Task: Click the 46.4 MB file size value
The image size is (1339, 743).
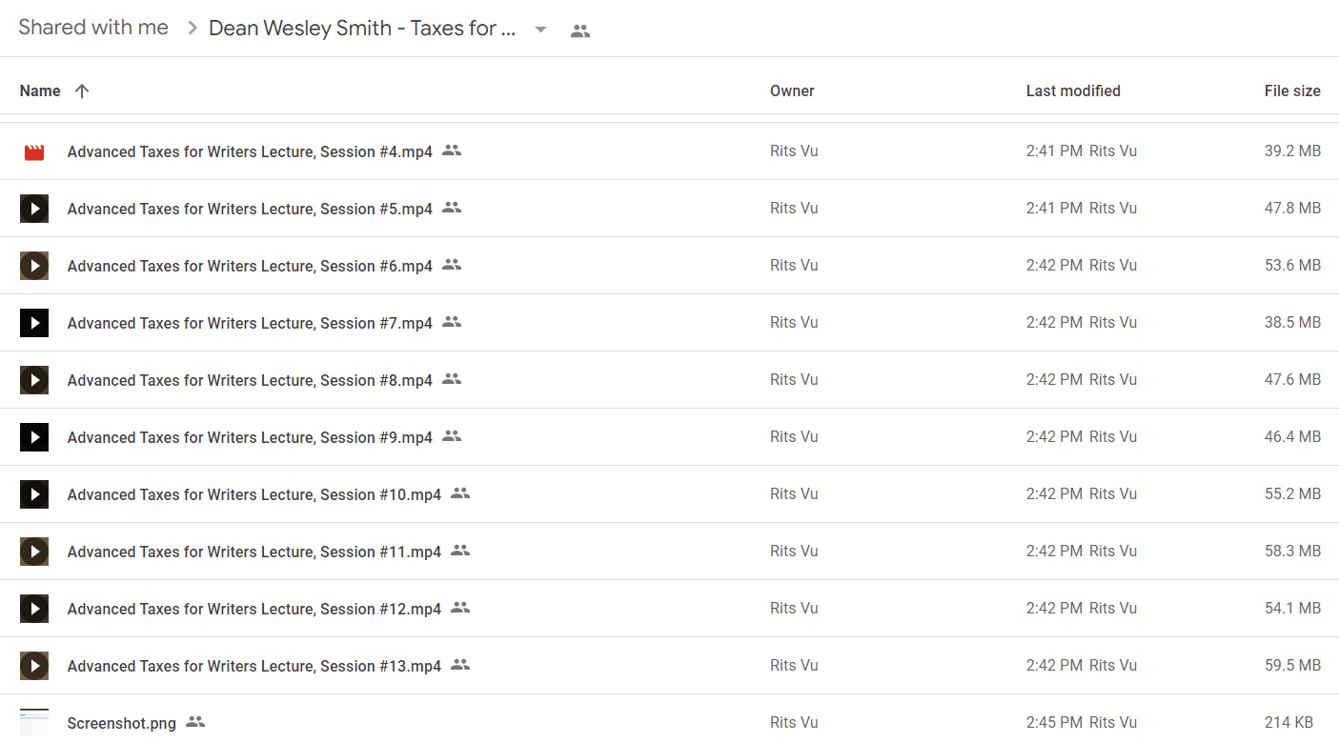Action: coord(1292,436)
